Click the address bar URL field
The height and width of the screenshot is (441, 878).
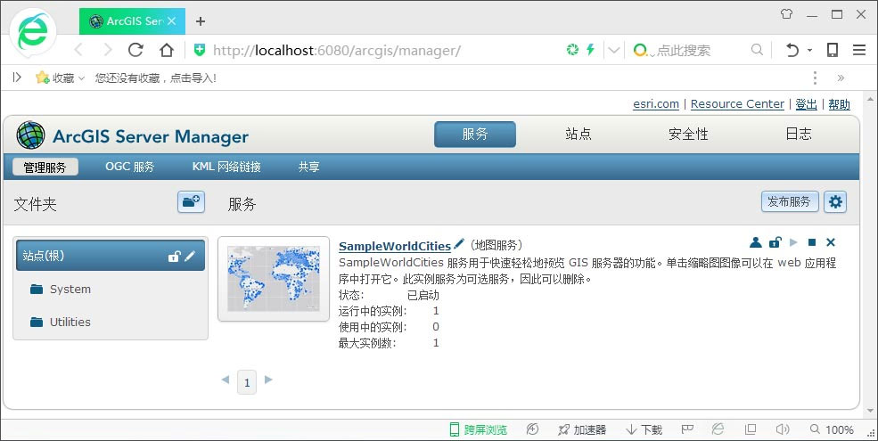tap(337, 51)
